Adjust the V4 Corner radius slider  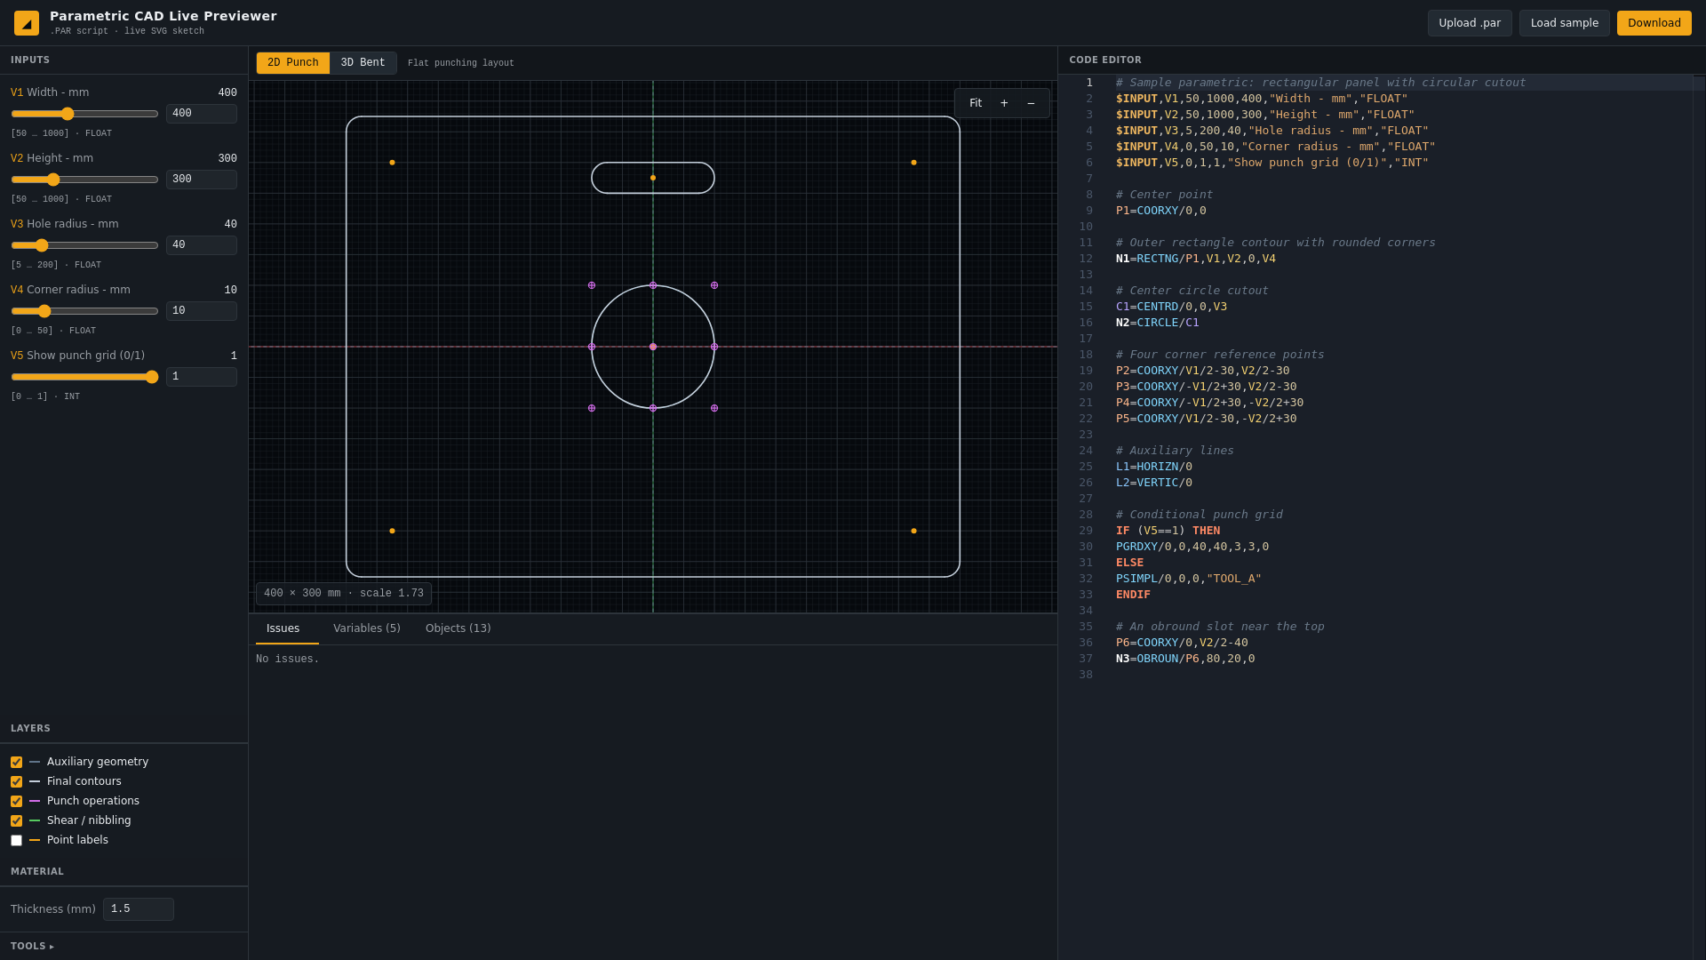click(x=84, y=311)
